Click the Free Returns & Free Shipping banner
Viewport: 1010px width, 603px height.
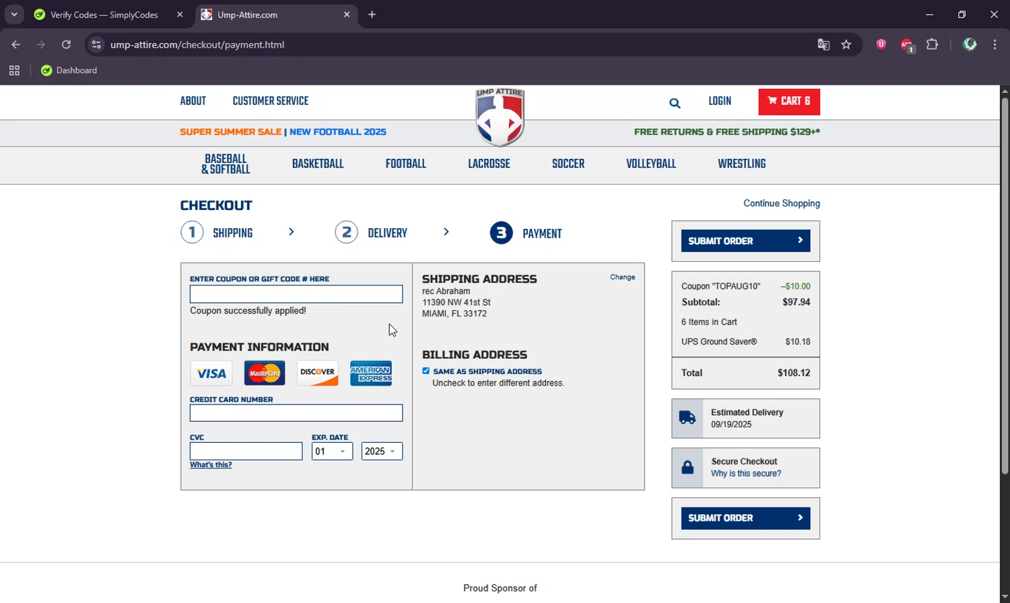click(x=727, y=132)
